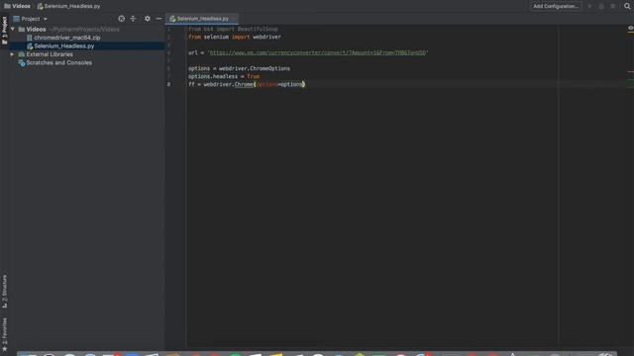Viewport: 634px width, 356px height.
Task: Click the 'options = webdriver.ChromeOptions' line
Action: [x=239, y=68]
